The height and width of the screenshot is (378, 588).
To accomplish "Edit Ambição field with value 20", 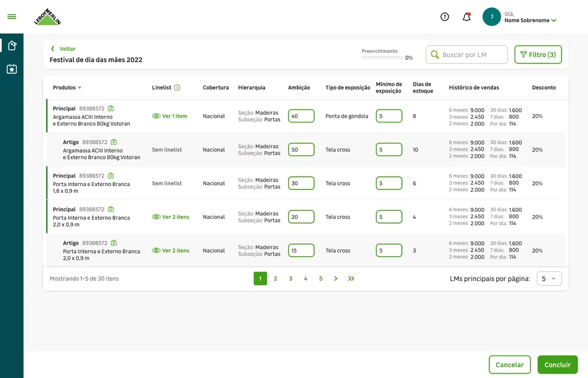I will (301, 217).
